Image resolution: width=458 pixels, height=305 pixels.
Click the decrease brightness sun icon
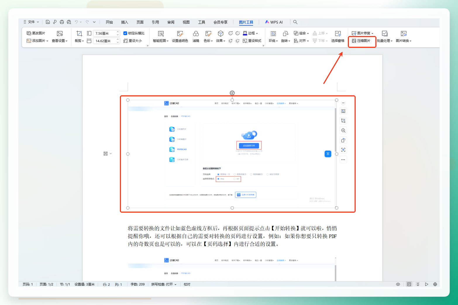pyautogui.click(x=237, y=41)
